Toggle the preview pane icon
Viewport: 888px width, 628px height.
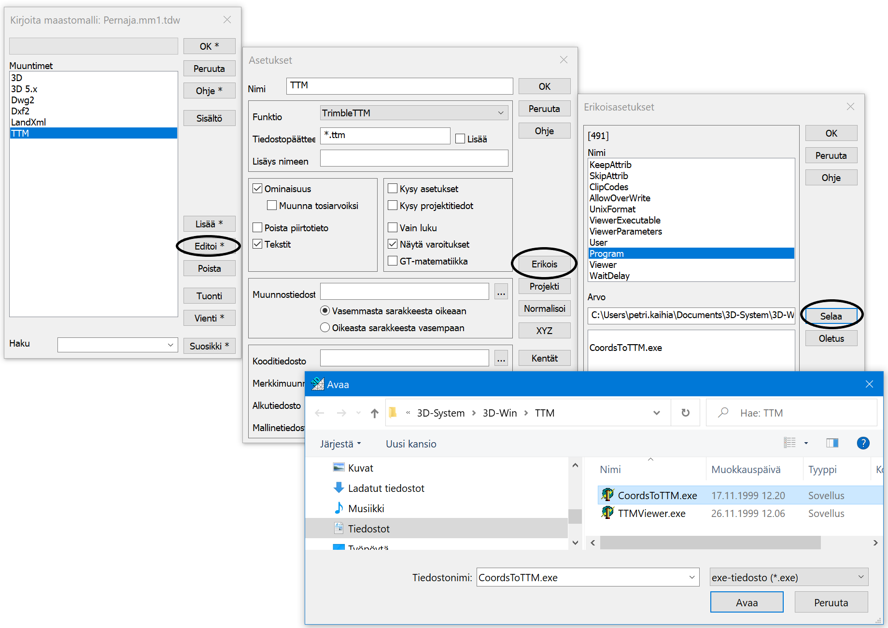pos(832,443)
